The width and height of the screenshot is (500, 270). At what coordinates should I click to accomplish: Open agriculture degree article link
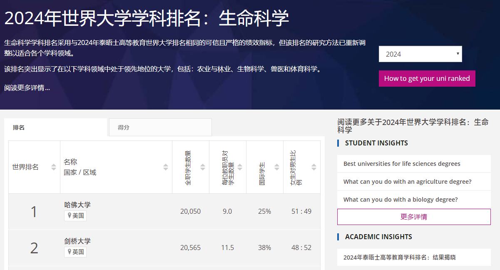(407, 182)
